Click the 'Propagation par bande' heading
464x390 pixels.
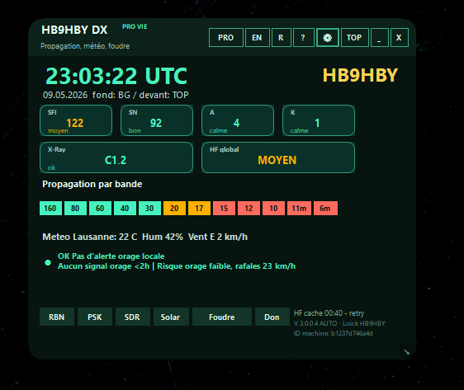92,184
